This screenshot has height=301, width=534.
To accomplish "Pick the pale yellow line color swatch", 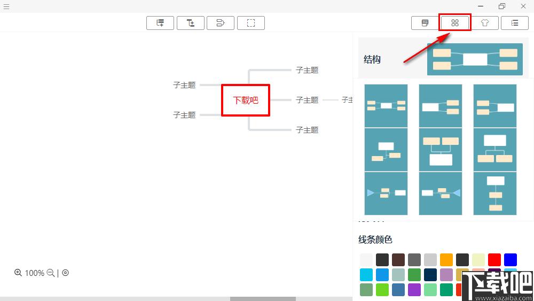I will 478,260.
